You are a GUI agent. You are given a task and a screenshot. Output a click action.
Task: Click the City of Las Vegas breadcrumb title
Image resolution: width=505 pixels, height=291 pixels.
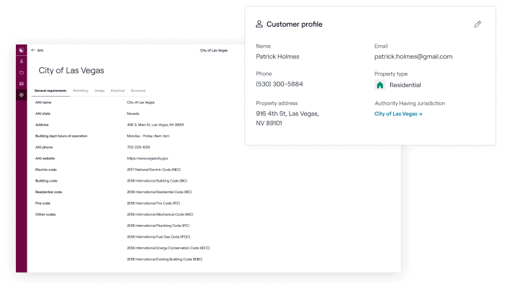click(x=214, y=50)
